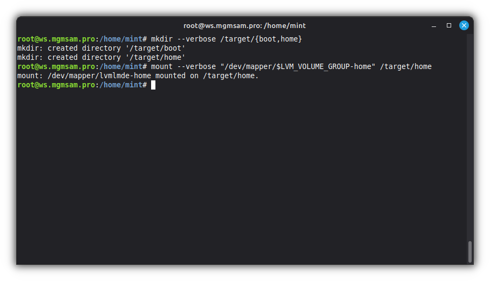The height and width of the screenshot is (281, 490).
Task: Click the '/target/boot' created directory output
Action: coord(155,48)
